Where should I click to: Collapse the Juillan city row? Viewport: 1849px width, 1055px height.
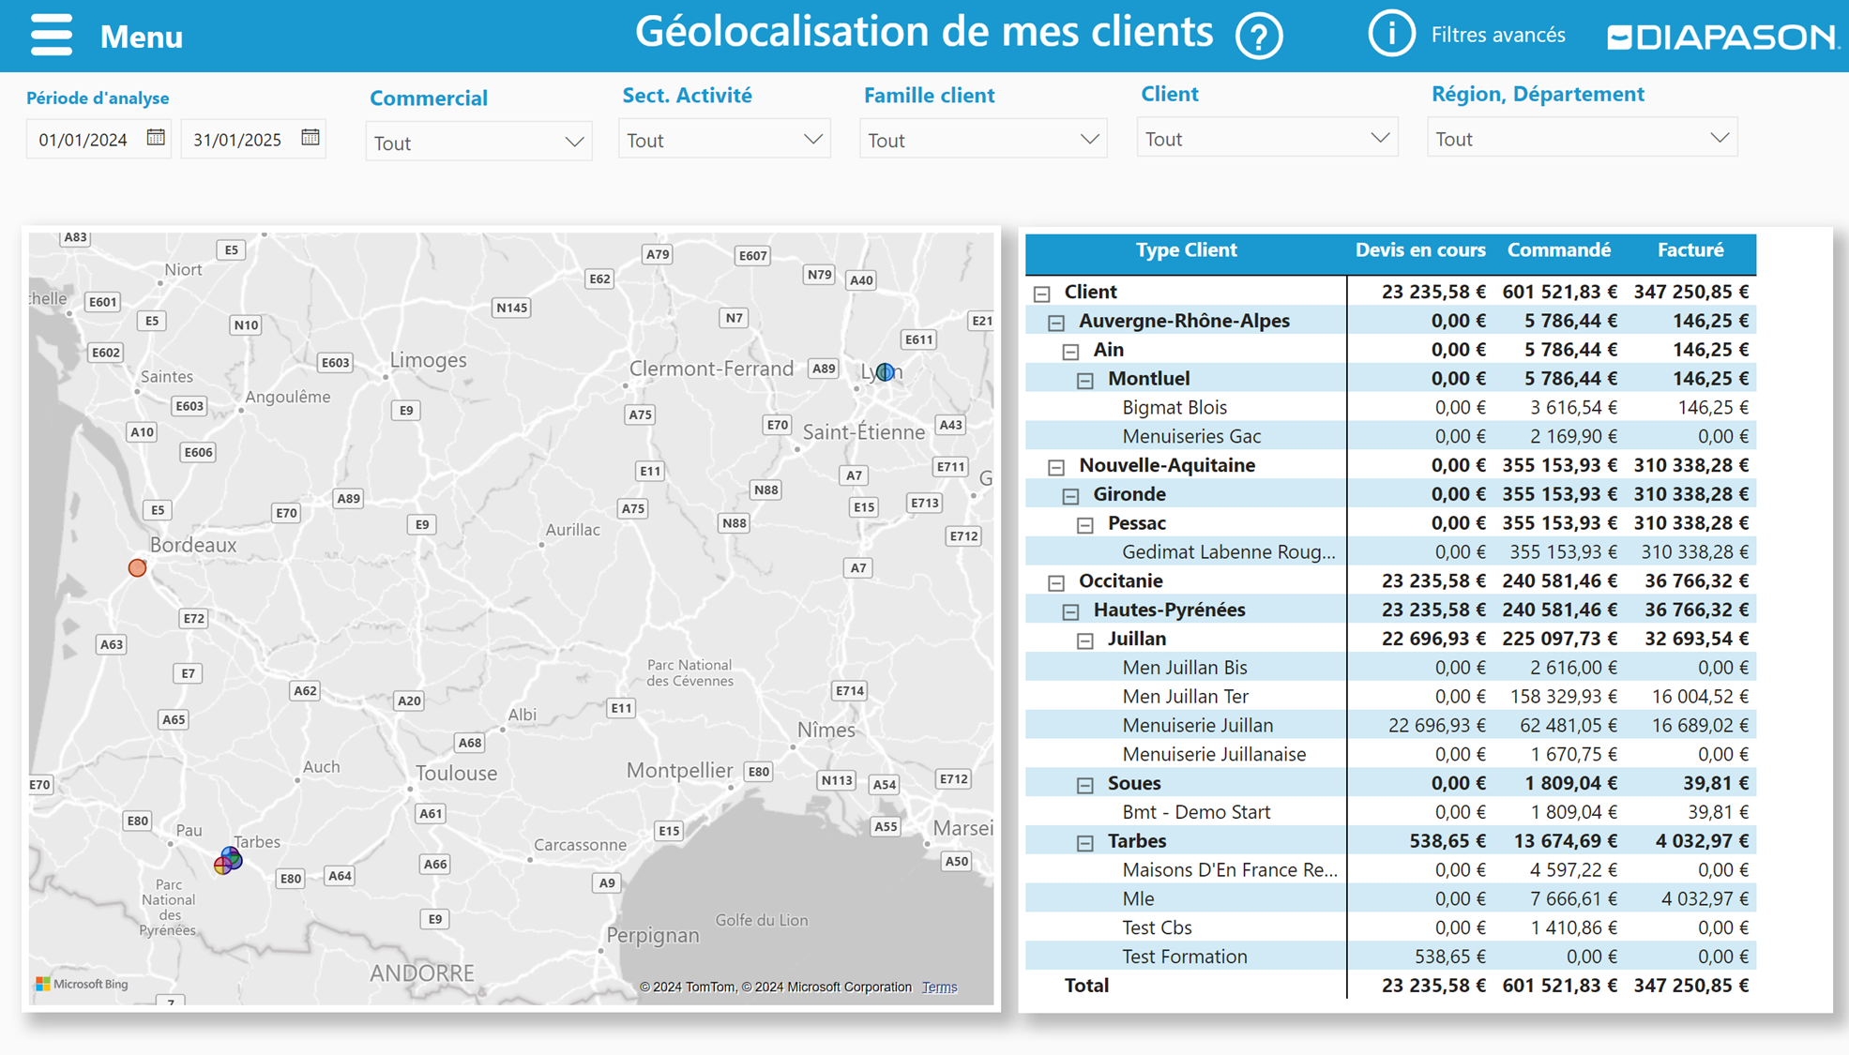pos(1085,641)
